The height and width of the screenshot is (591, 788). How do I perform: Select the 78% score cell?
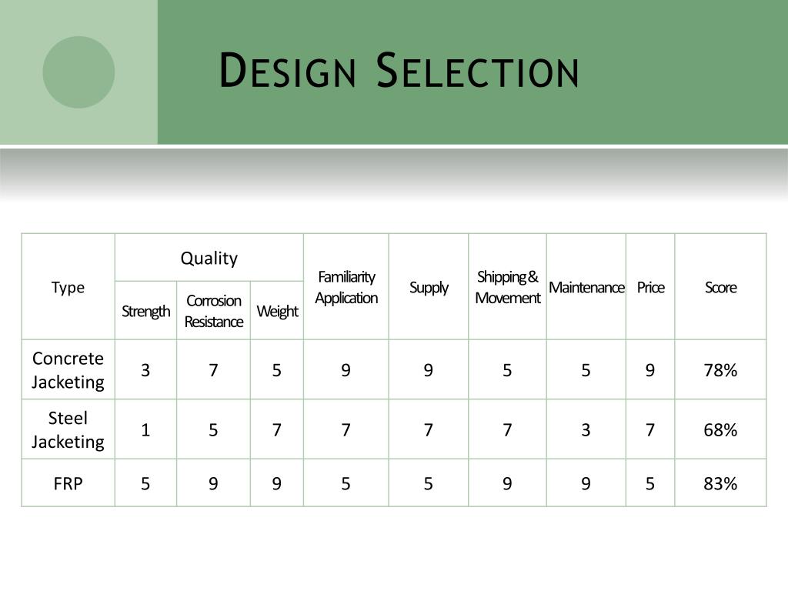tap(720, 370)
